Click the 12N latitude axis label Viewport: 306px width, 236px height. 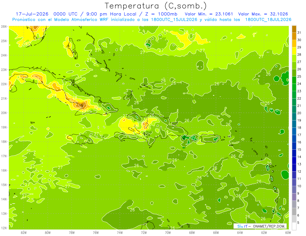(x=4, y=228)
